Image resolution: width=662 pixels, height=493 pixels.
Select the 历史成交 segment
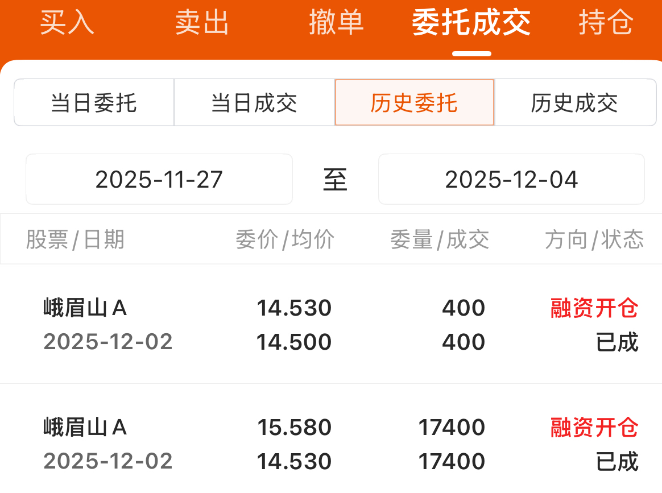[x=575, y=103]
